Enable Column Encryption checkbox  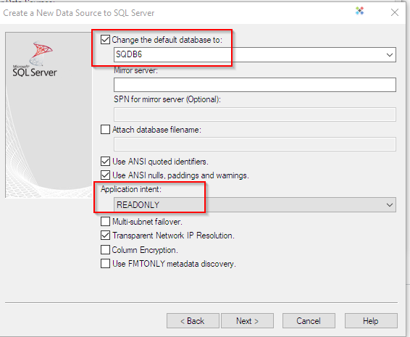coord(105,250)
